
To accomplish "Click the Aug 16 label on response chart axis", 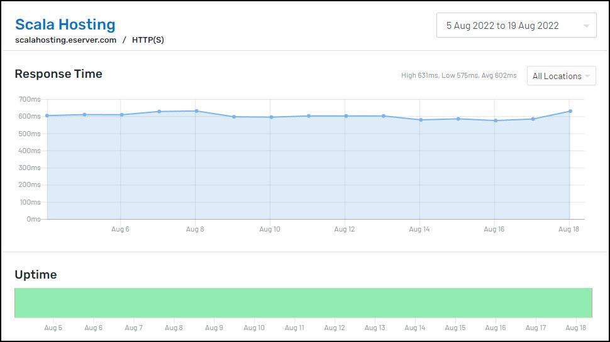I will [x=494, y=230].
